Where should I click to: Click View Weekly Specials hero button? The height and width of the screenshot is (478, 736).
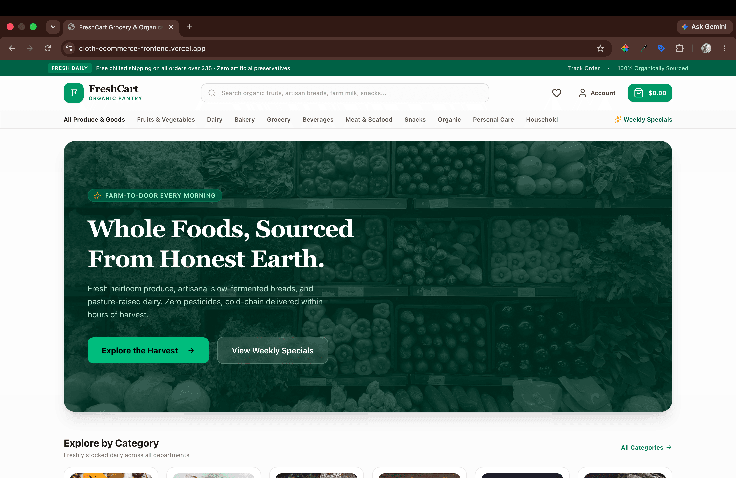tap(272, 350)
